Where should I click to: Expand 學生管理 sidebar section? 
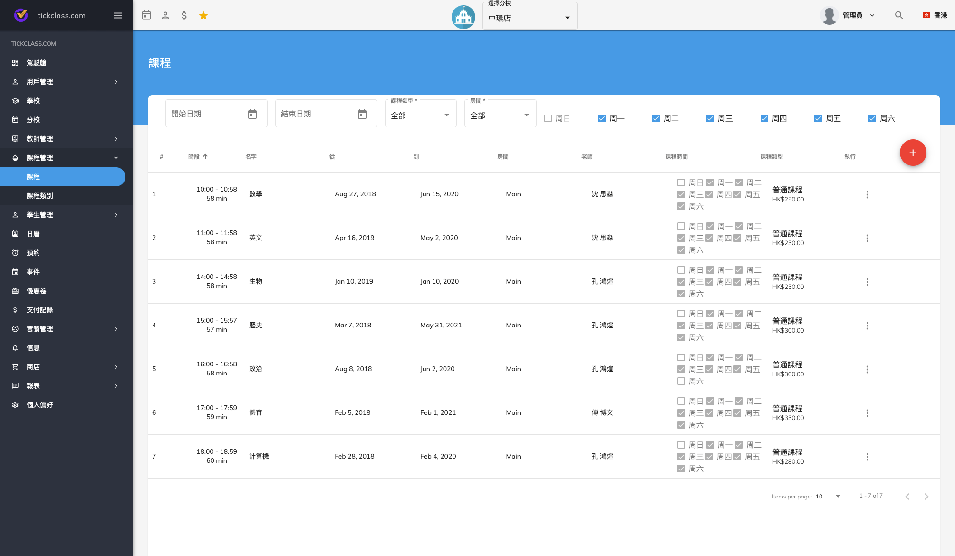pos(67,215)
